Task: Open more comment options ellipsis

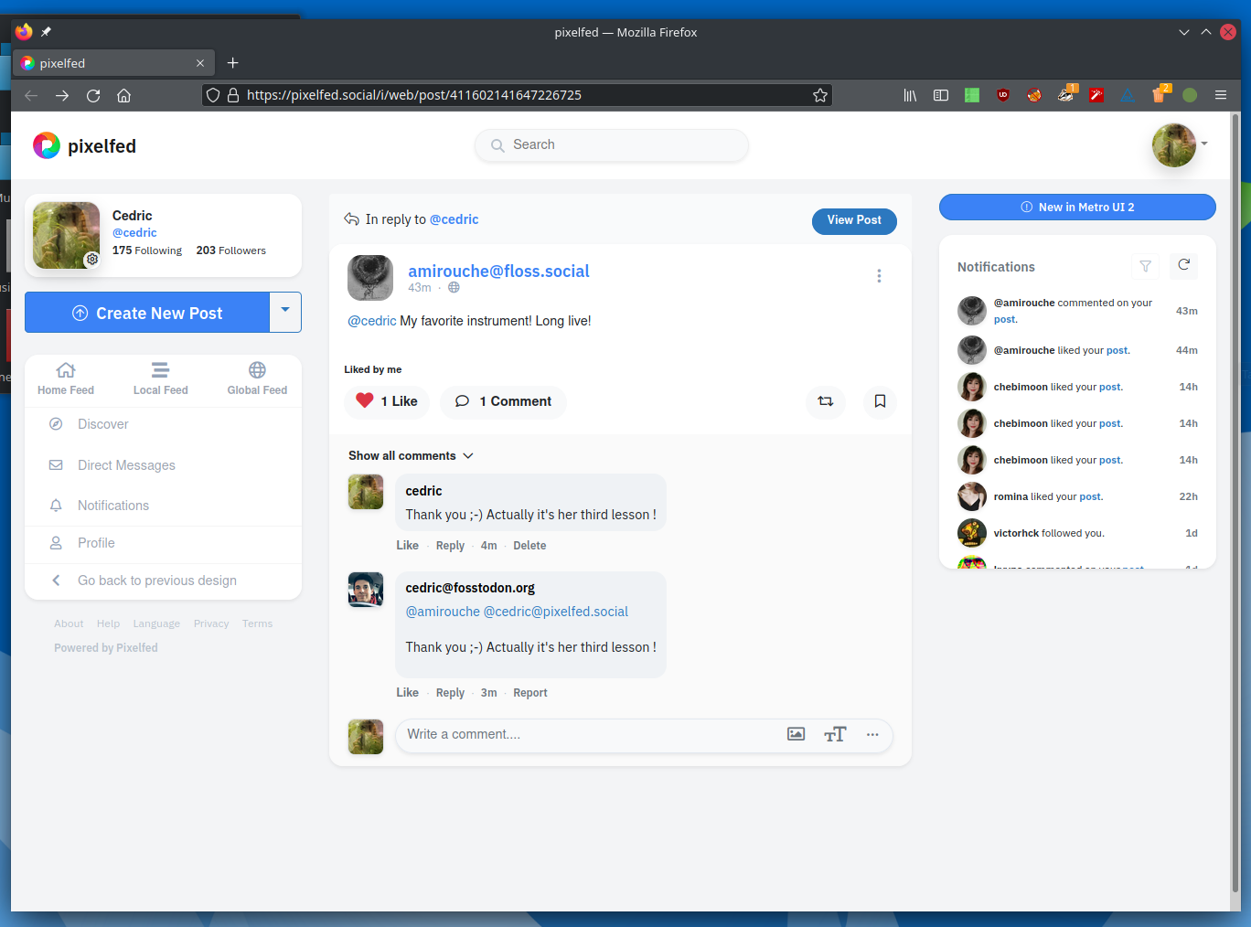Action: tap(872, 734)
